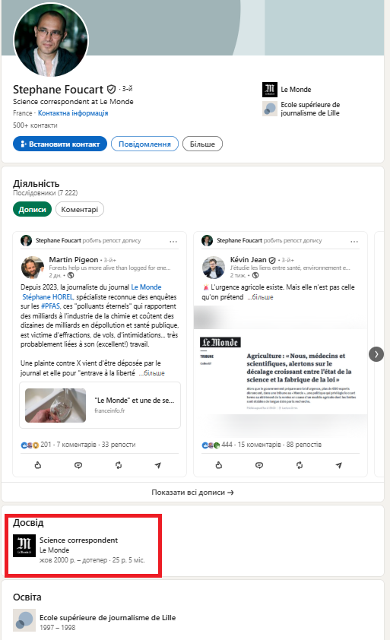390x640 pixels.
Task: Open three-dot menu on first repost card
Action: pyautogui.click(x=173, y=241)
